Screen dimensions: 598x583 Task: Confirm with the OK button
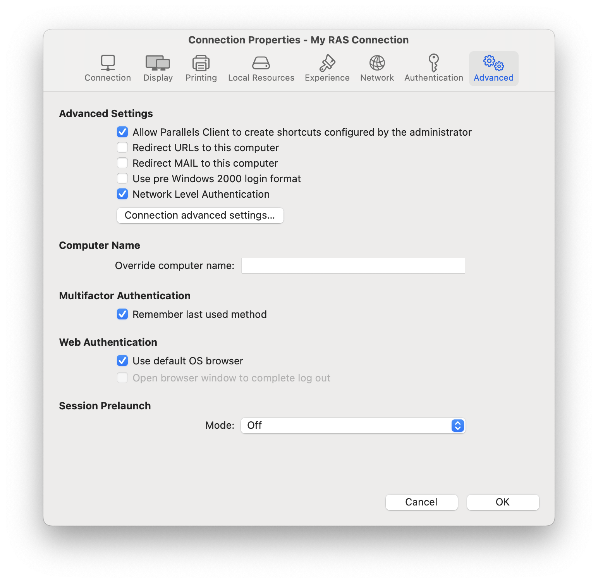[503, 502]
